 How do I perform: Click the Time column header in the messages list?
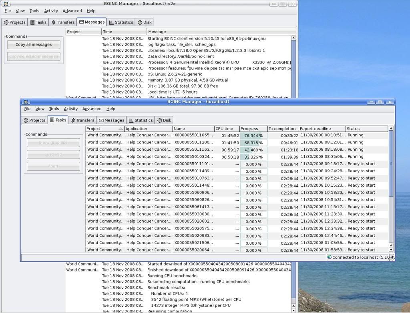(x=124, y=32)
